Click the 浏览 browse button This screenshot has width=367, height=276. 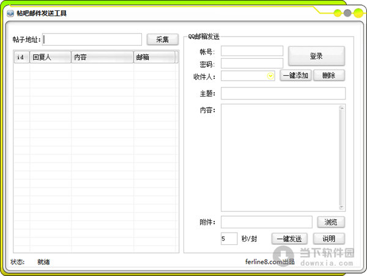point(331,222)
